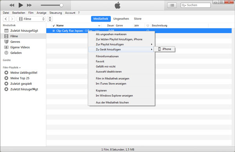Click the Eigene Videos icon
Screen dimensions: 235x152
point(6,48)
